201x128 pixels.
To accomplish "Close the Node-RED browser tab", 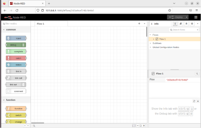I will [43, 4].
